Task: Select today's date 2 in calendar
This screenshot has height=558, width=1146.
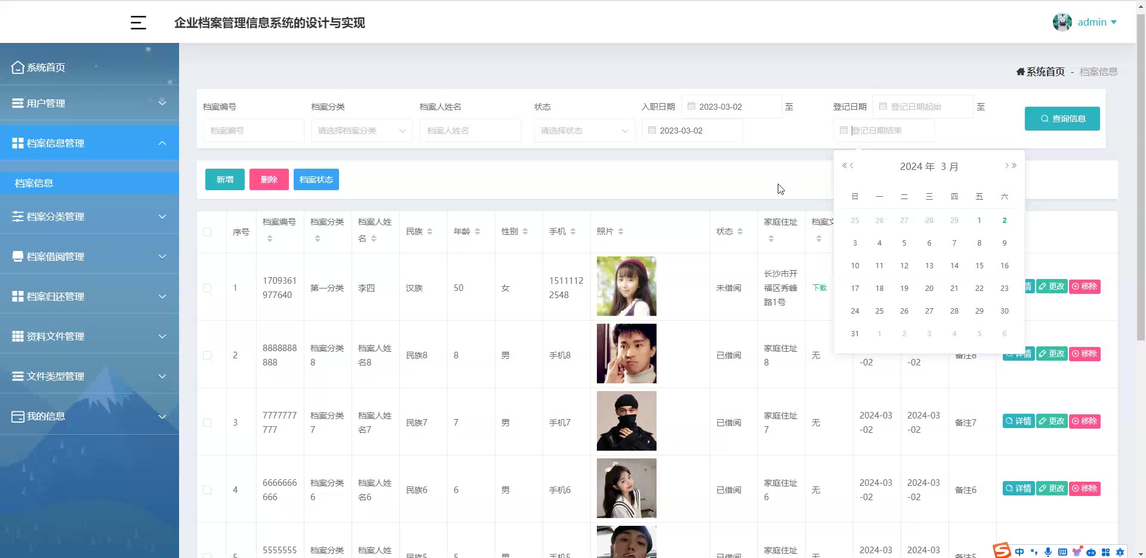Action: [x=1005, y=221]
